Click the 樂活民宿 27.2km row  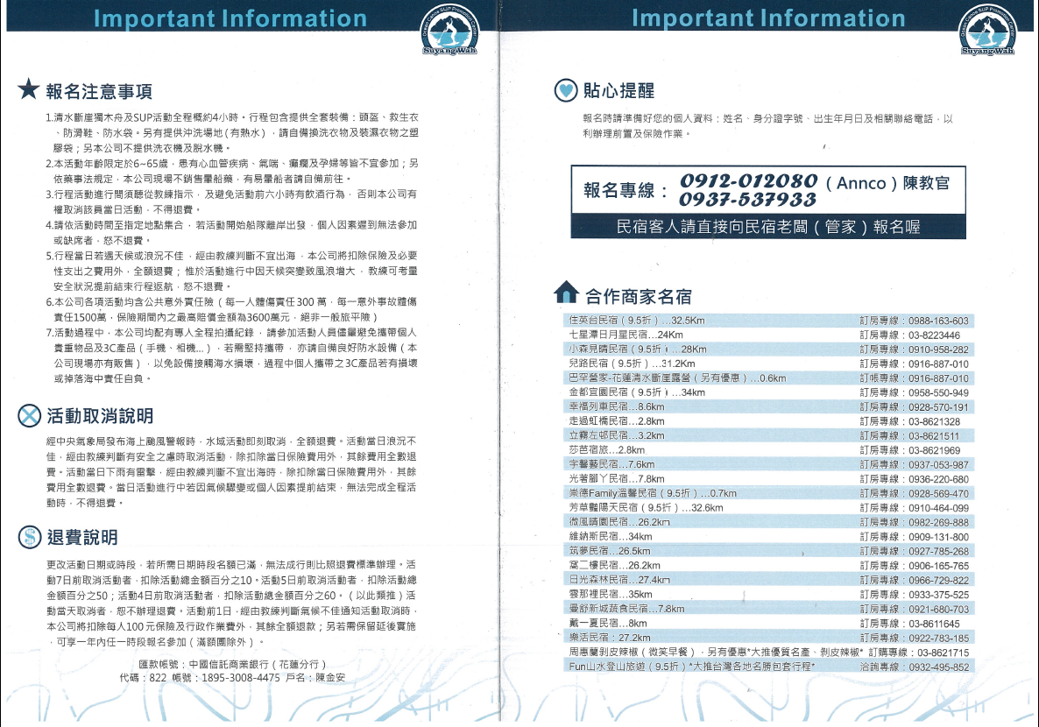click(x=768, y=638)
